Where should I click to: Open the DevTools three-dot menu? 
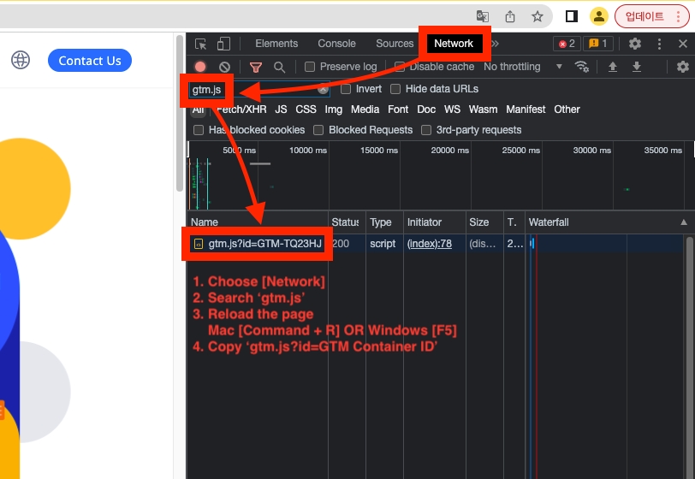point(659,44)
